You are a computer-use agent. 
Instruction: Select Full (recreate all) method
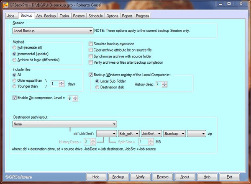(x=15, y=48)
